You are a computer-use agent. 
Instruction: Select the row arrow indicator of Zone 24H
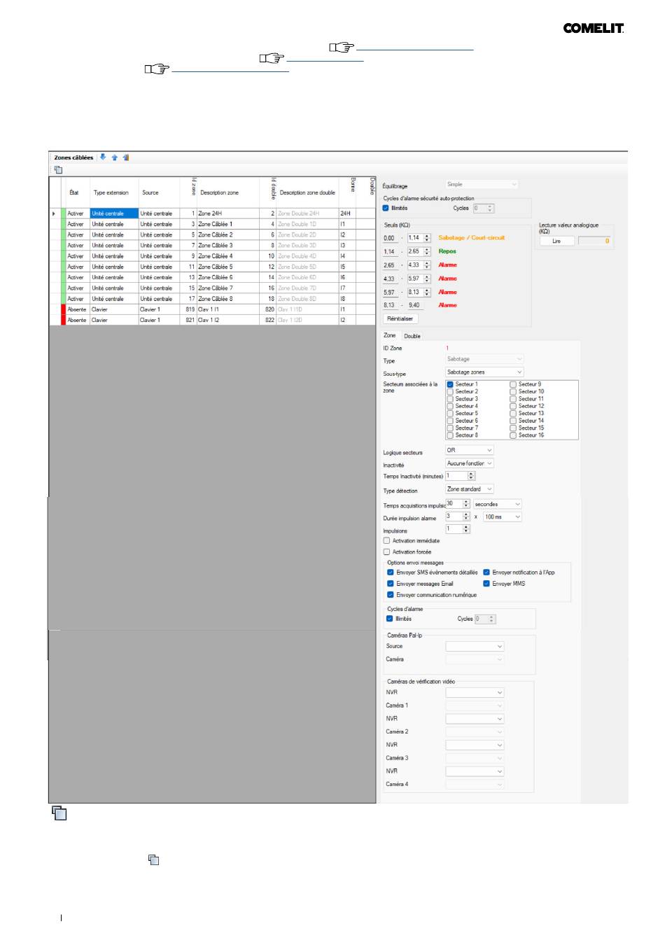click(54, 213)
